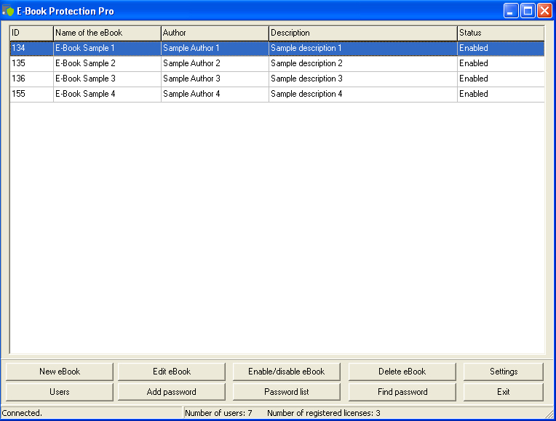
Task: Maximize the E-Book Protection Pro window
Action: tap(528, 11)
